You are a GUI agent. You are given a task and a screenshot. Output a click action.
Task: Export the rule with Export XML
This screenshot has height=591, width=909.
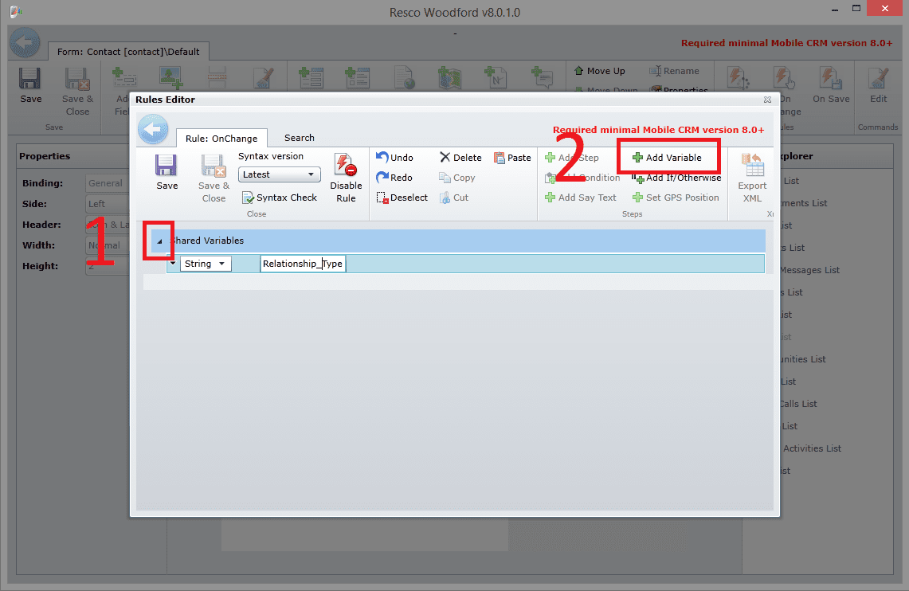pos(753,178)
